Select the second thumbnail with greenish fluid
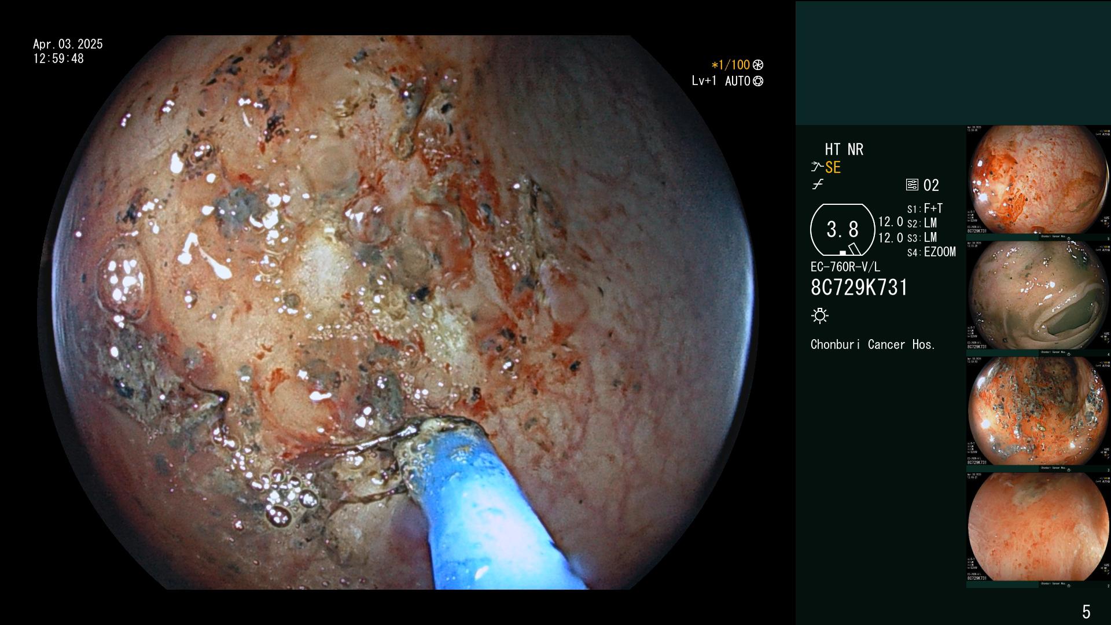 point(1038,296)
